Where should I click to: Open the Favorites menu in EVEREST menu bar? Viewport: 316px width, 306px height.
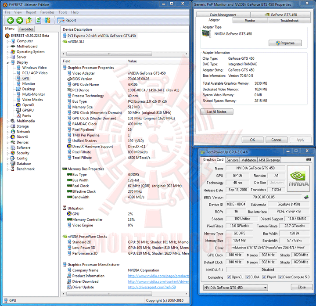pyautogui.click(x=47, y=12)
